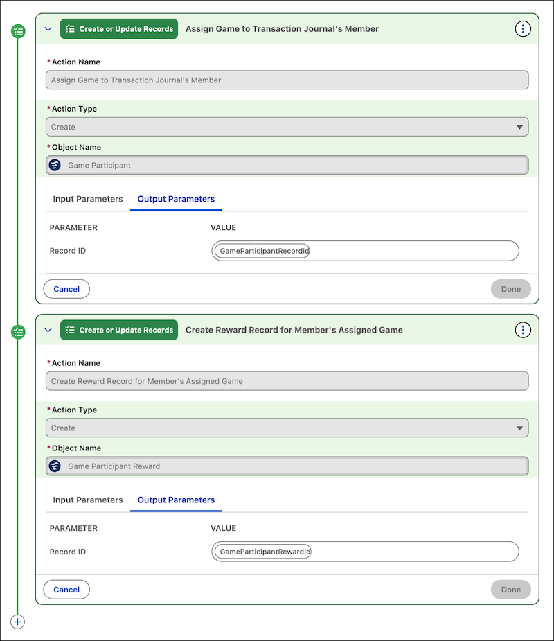The height and width of the screenshot is (641, 554).
Task: Click the Create or Update Records badge on Create Reward Record
Action: click(119, 330)
